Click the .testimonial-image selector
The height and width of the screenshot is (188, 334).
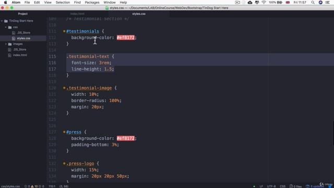(89, 88)
